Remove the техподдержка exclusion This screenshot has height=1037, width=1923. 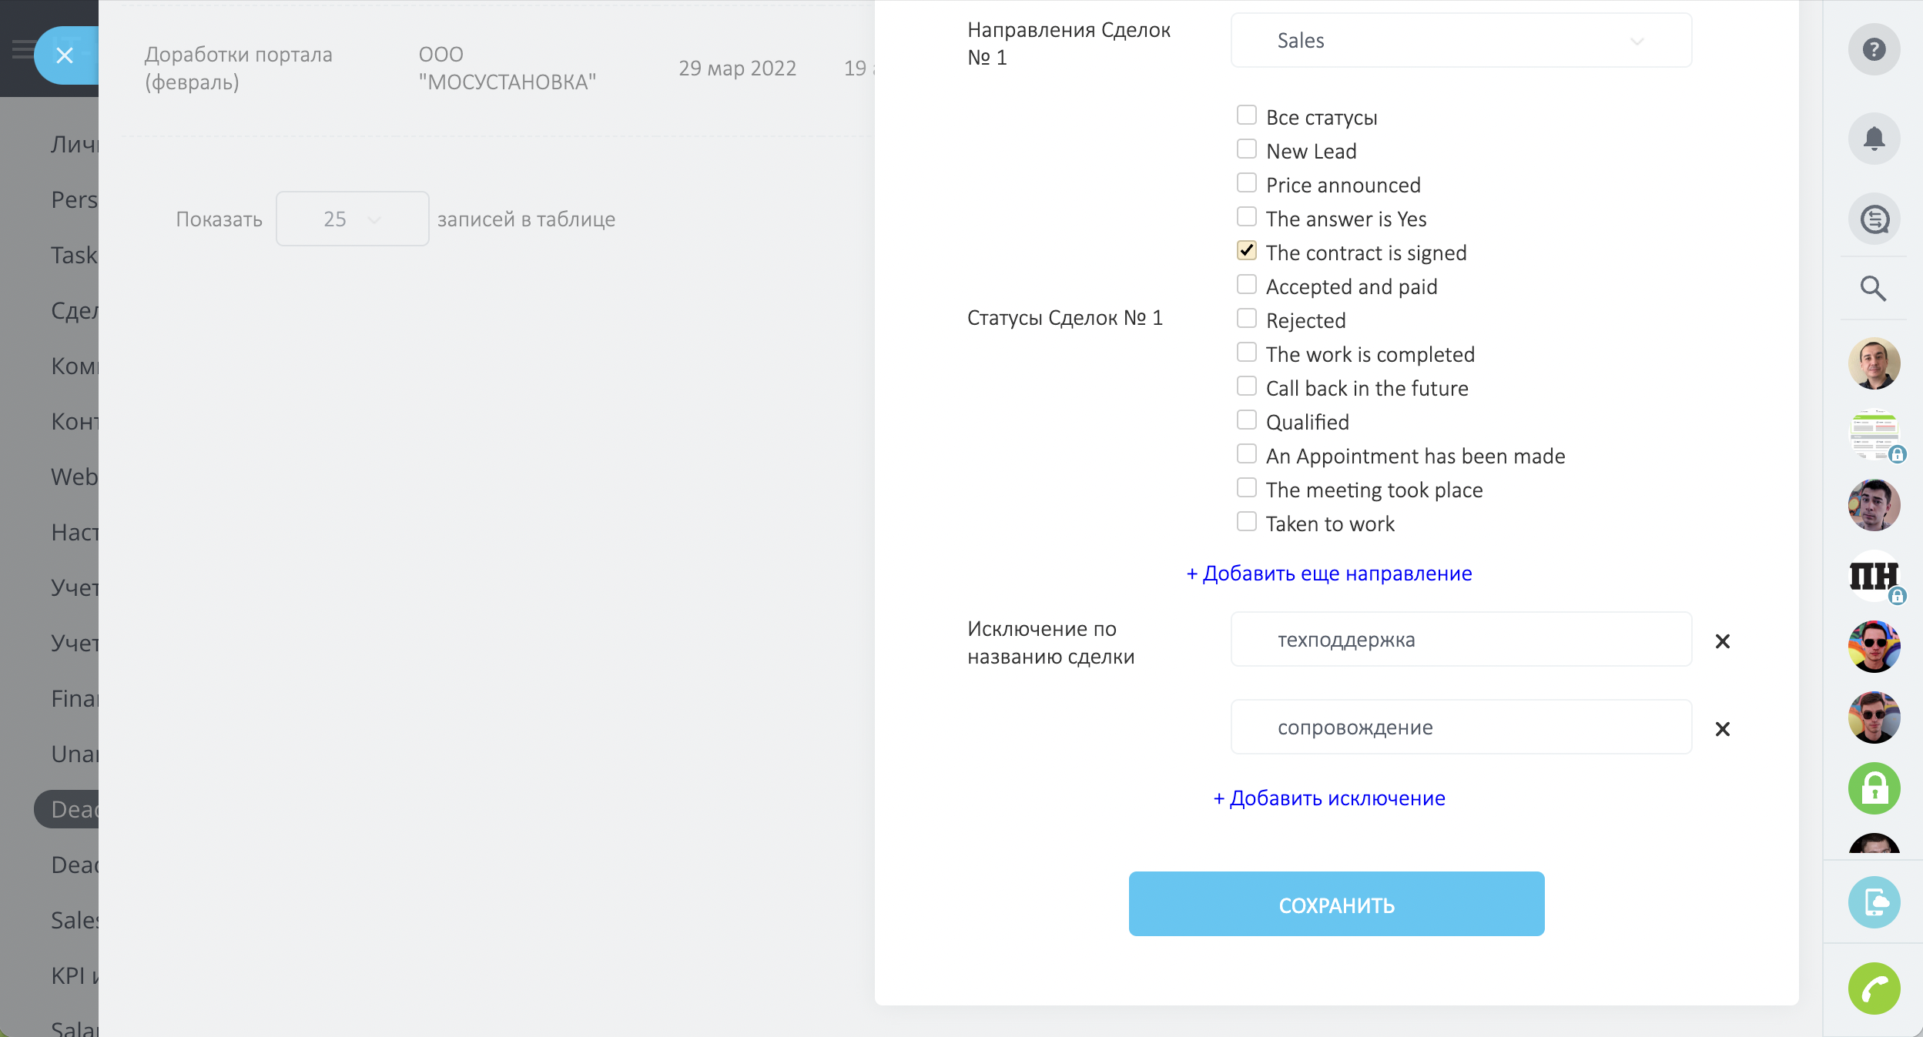click(1723, 641)
